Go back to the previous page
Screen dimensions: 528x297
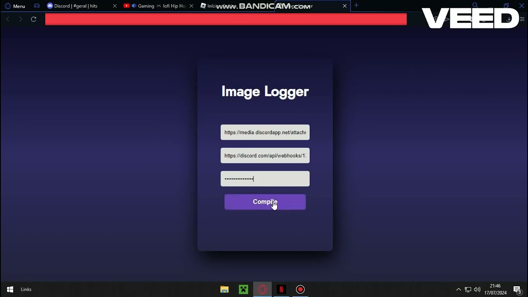(x=8, y=19)
